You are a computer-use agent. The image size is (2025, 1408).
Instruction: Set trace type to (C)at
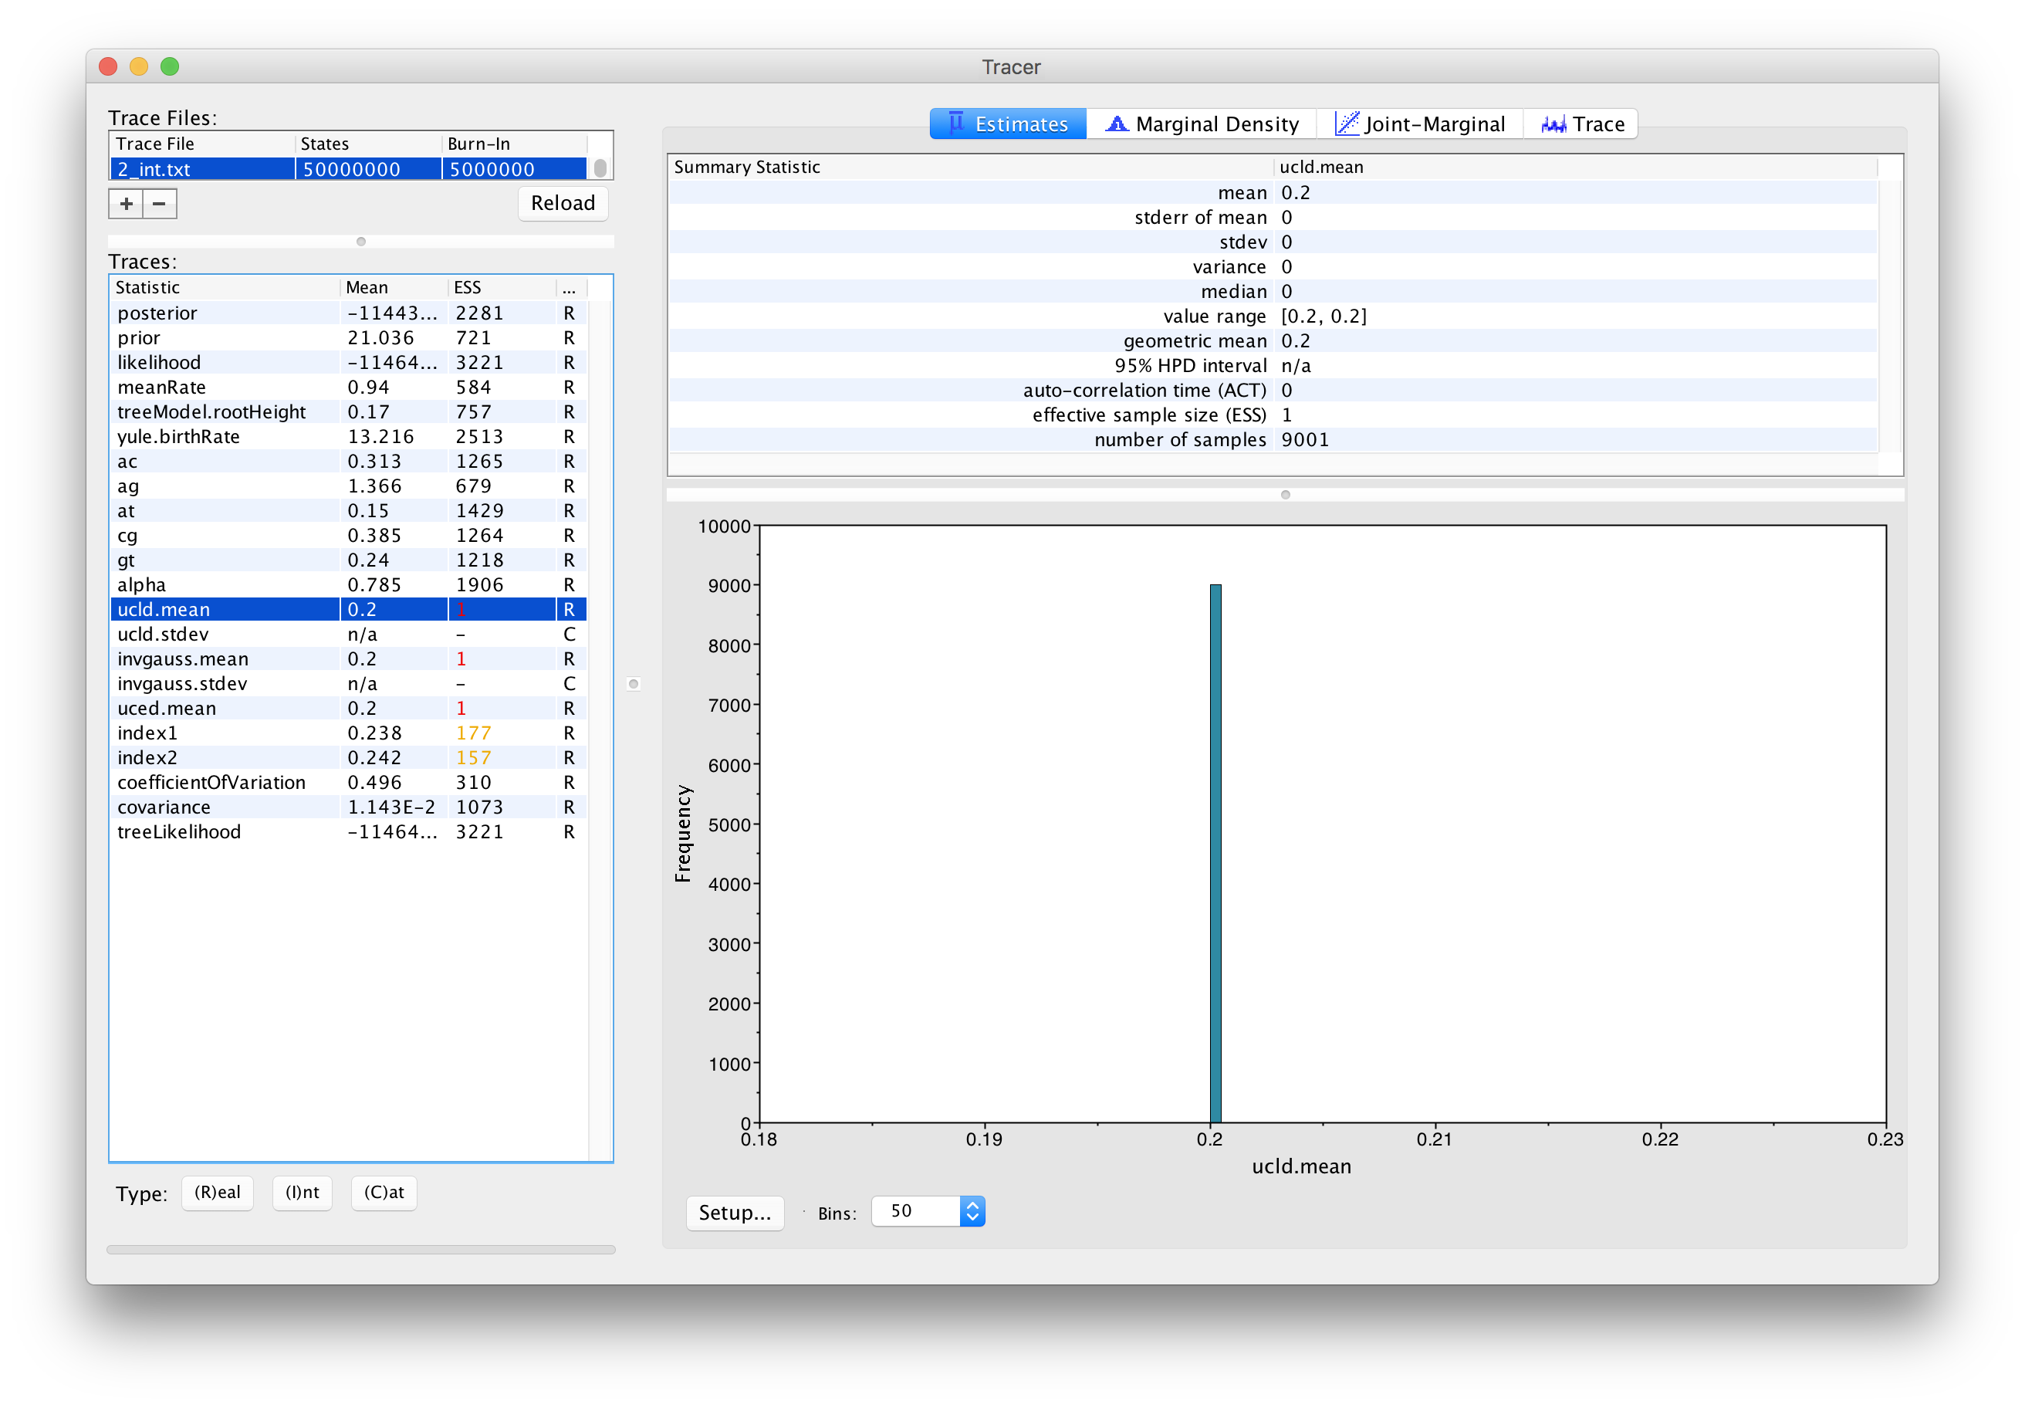[383, 1193]
